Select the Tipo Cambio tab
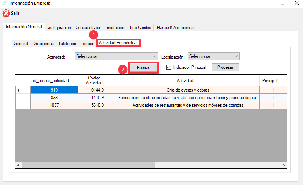This screenshot has height=185, width=303. [x=140, y=28]
